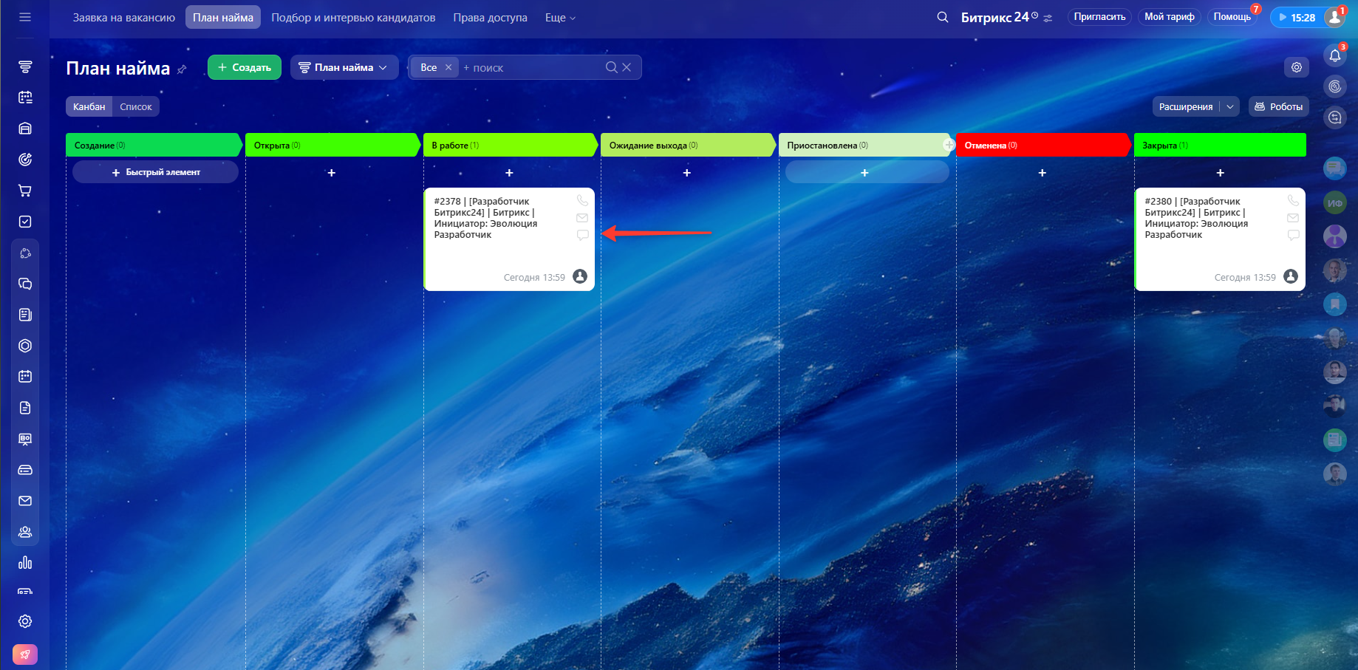Add an item in the В работе column

[509, 172]
